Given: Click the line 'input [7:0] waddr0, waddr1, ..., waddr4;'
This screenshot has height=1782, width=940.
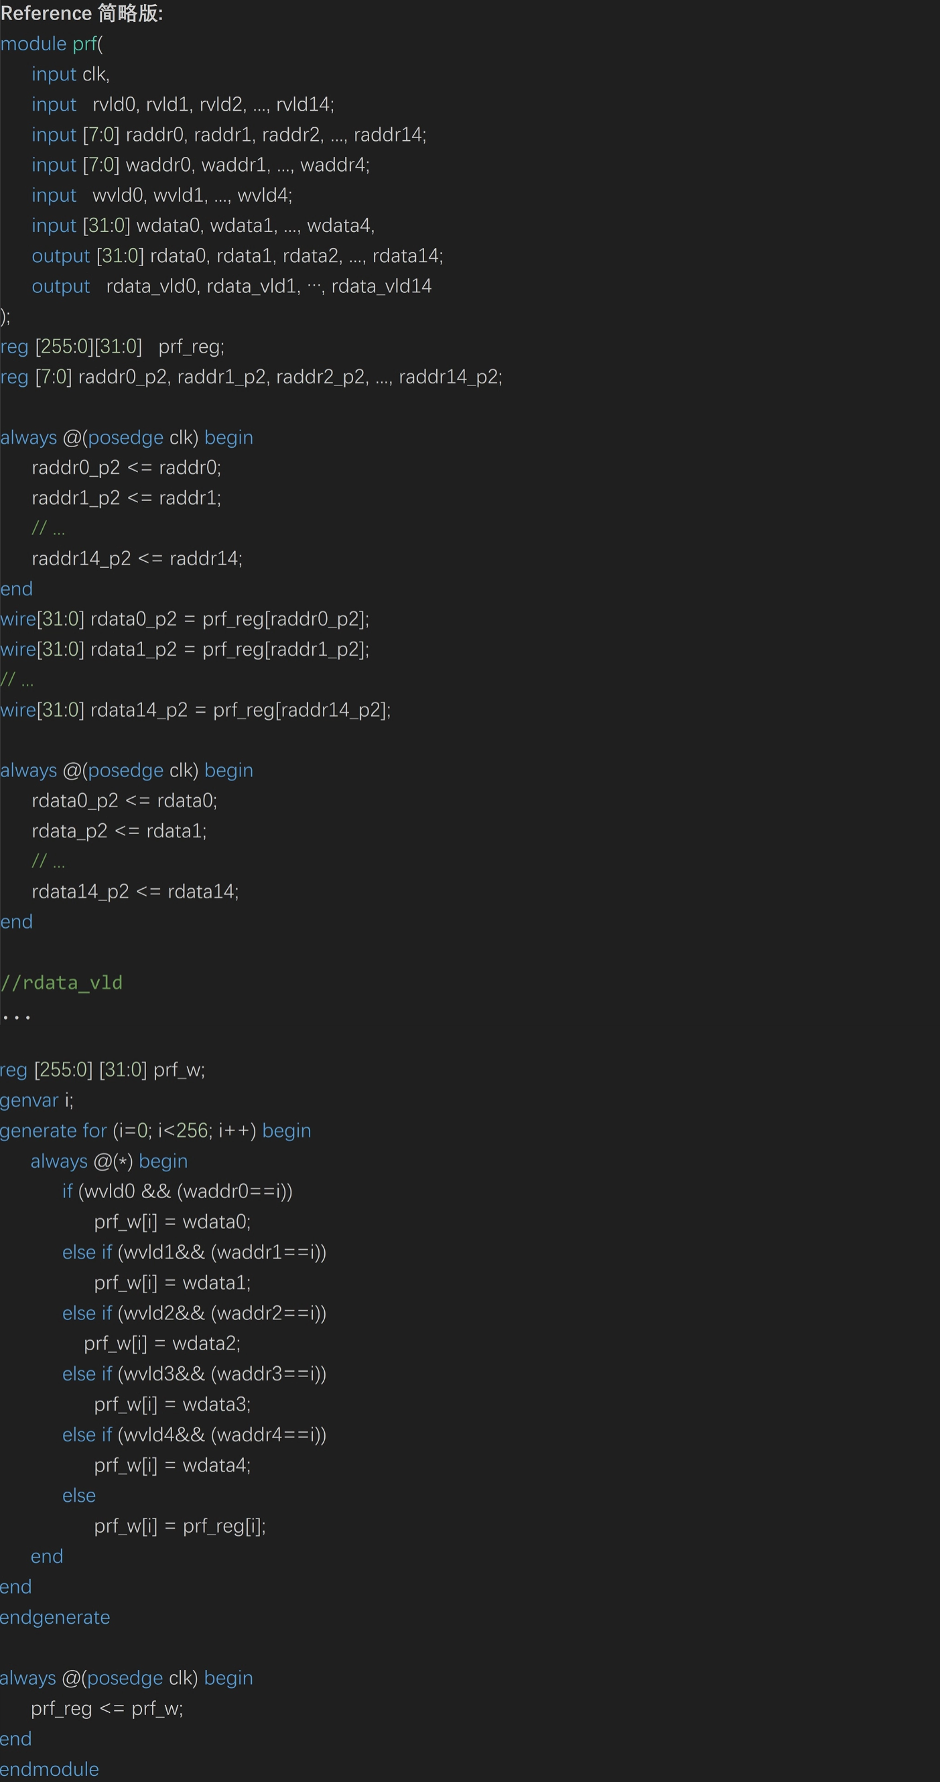Looking at the screenshot, I should click(200, 165).
